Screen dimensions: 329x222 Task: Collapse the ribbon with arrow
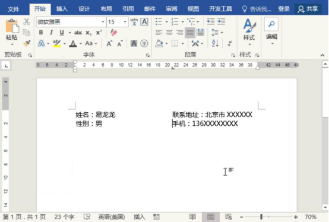(x=322, y=55)
